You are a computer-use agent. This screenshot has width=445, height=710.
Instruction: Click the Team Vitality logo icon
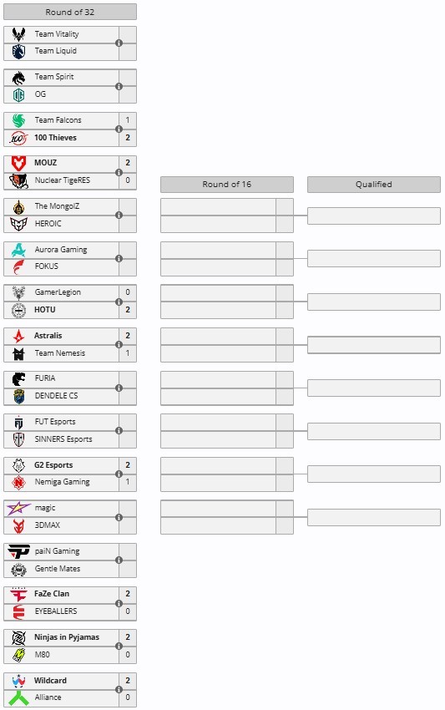tap(18, 34)
